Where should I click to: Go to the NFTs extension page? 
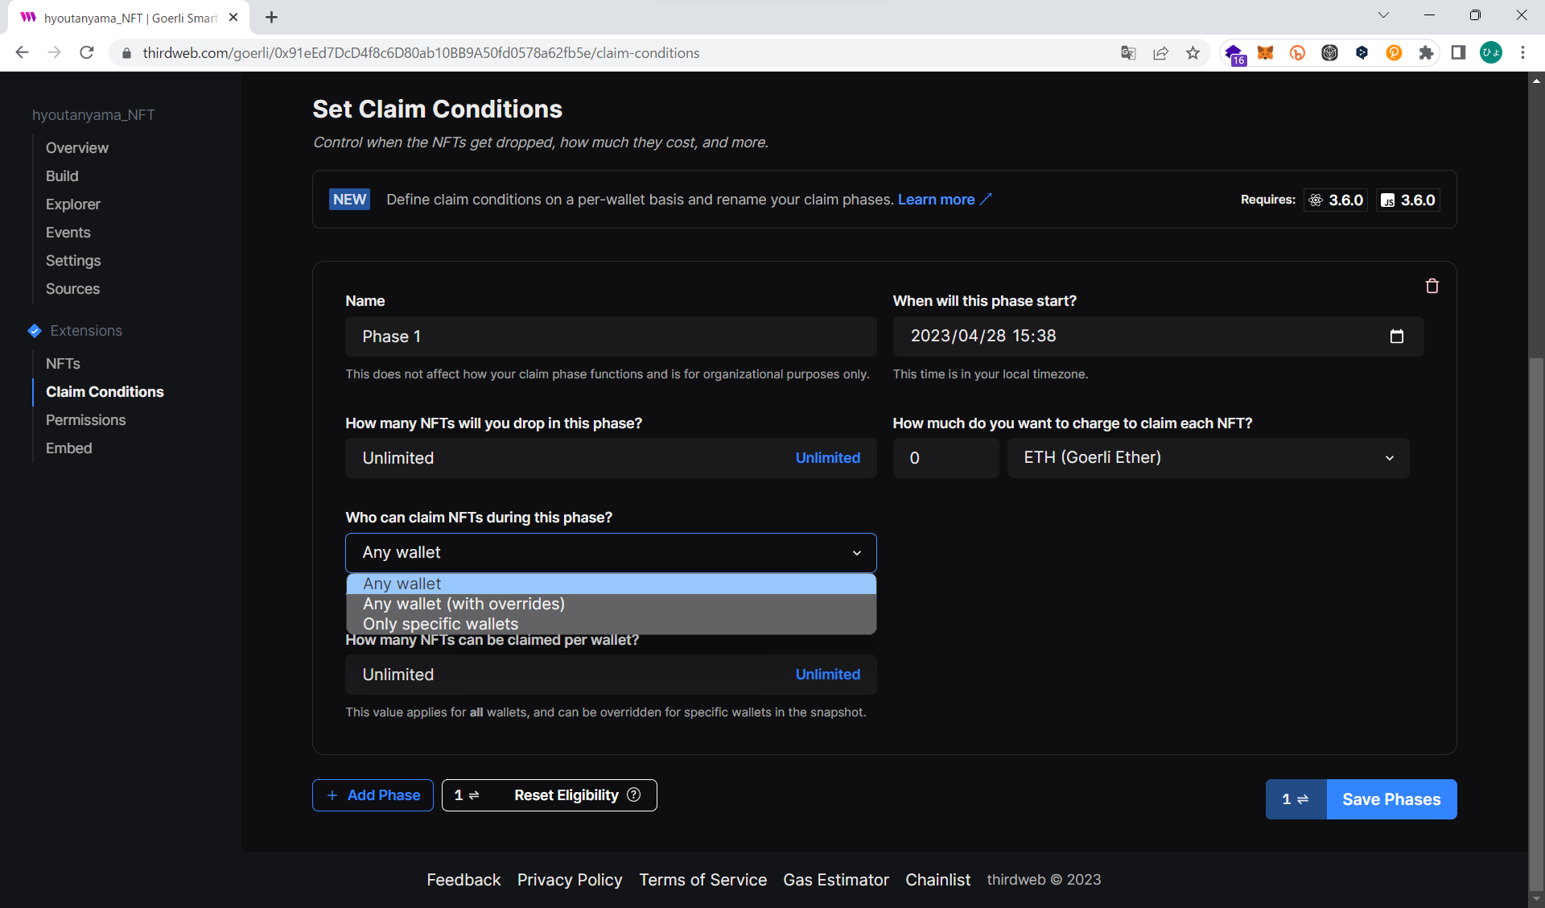point(63,364)
